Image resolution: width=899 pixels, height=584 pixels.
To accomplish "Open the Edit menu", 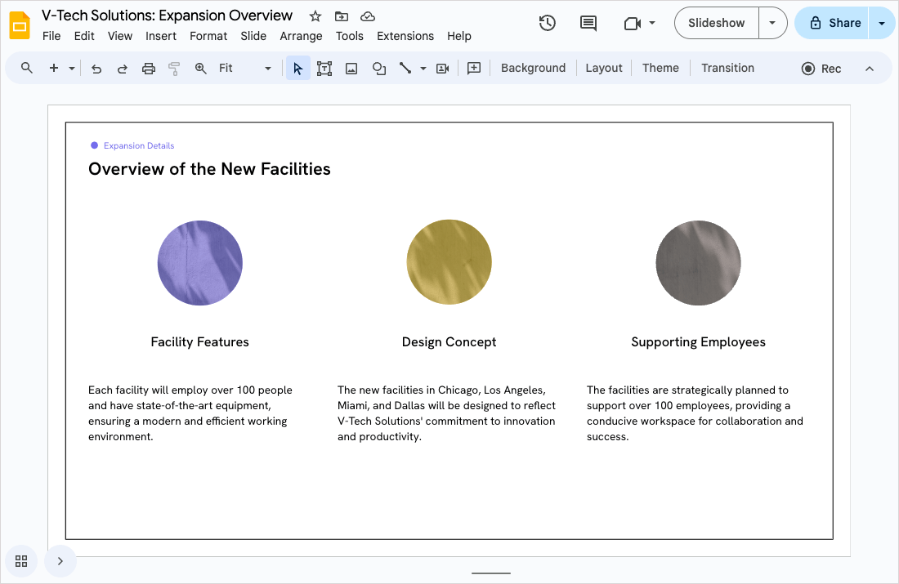I will point(84,36).
